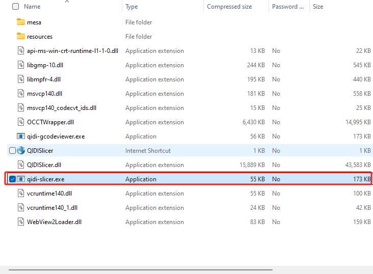Click the qidi-slicer.exe application icon
The image size is (373, 274).
click(21, 179)
